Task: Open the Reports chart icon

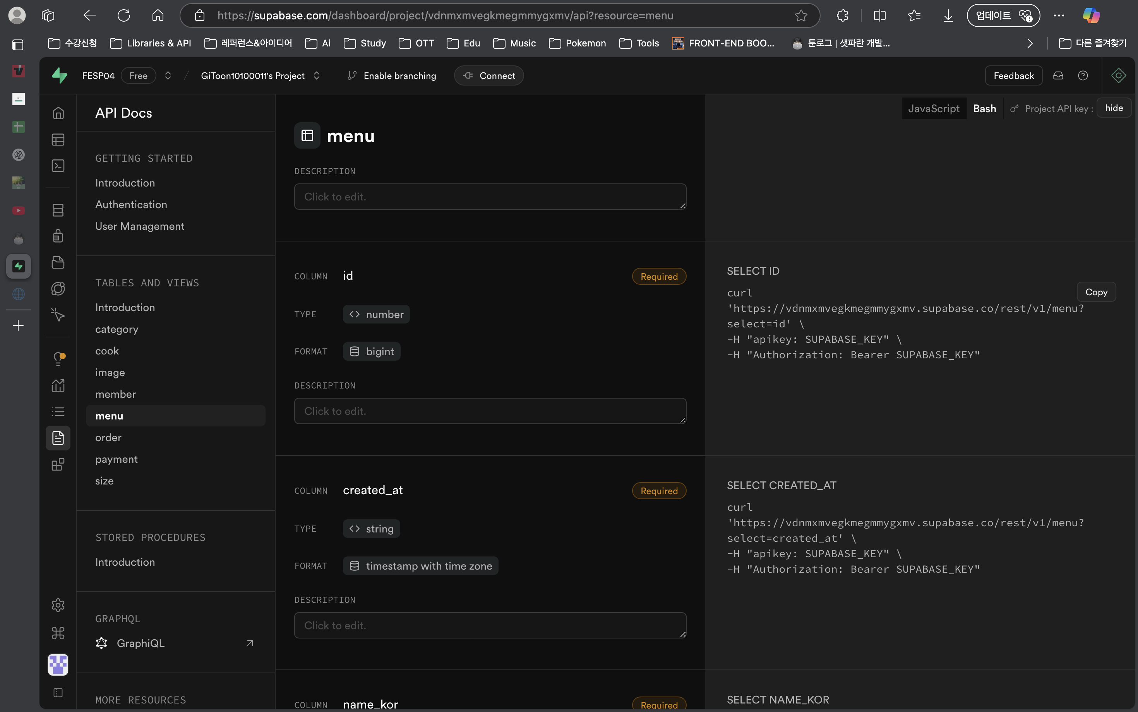Action: click(58, 386)
